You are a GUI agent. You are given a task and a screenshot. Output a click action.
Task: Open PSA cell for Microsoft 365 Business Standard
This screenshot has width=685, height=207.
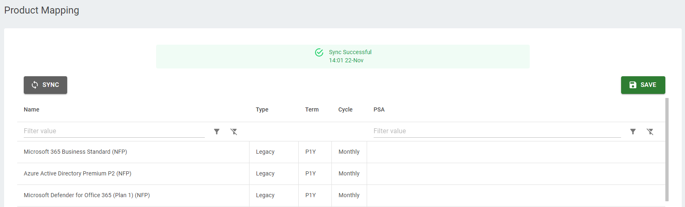516,152
